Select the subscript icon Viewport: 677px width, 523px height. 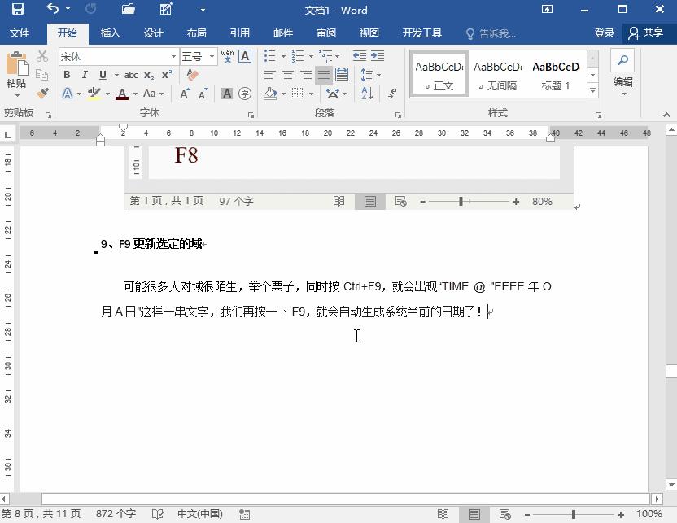[147, 75]
